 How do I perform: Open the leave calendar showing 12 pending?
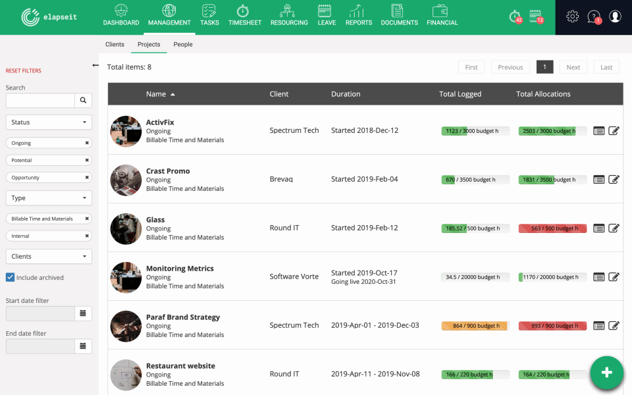[x=535, y=17]
